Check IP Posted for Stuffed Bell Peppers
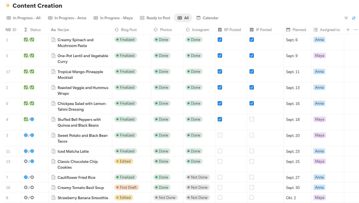This screenshot has width=359, height=203. (x=252, y=119)
